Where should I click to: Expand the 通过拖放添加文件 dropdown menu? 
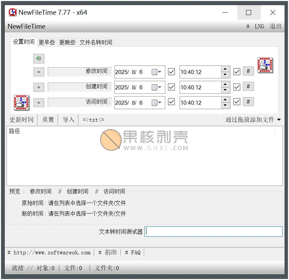pyautogui.click(x=253, y=120)
